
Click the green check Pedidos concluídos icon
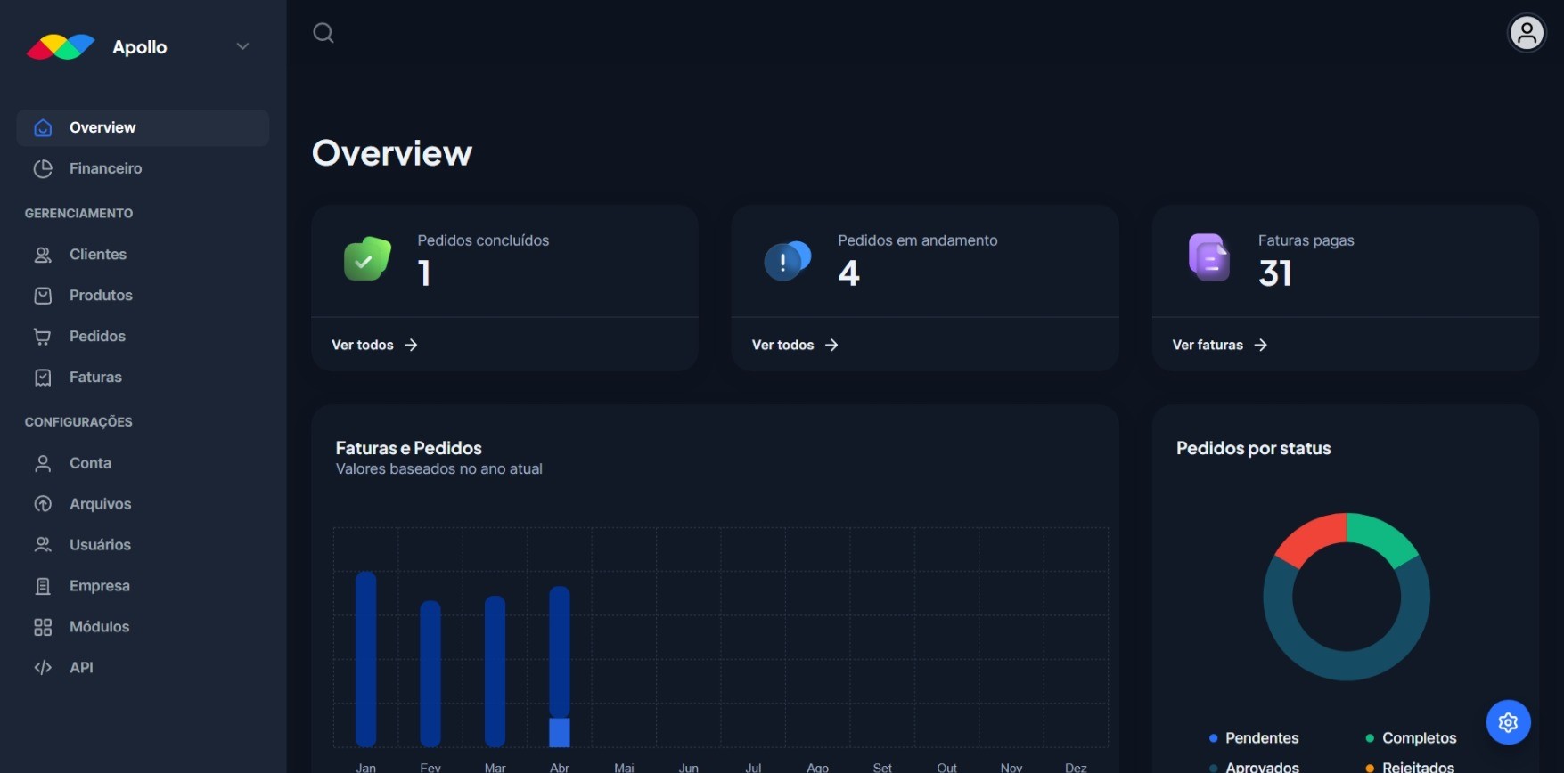pyautogui.click(x=367, y=259)
